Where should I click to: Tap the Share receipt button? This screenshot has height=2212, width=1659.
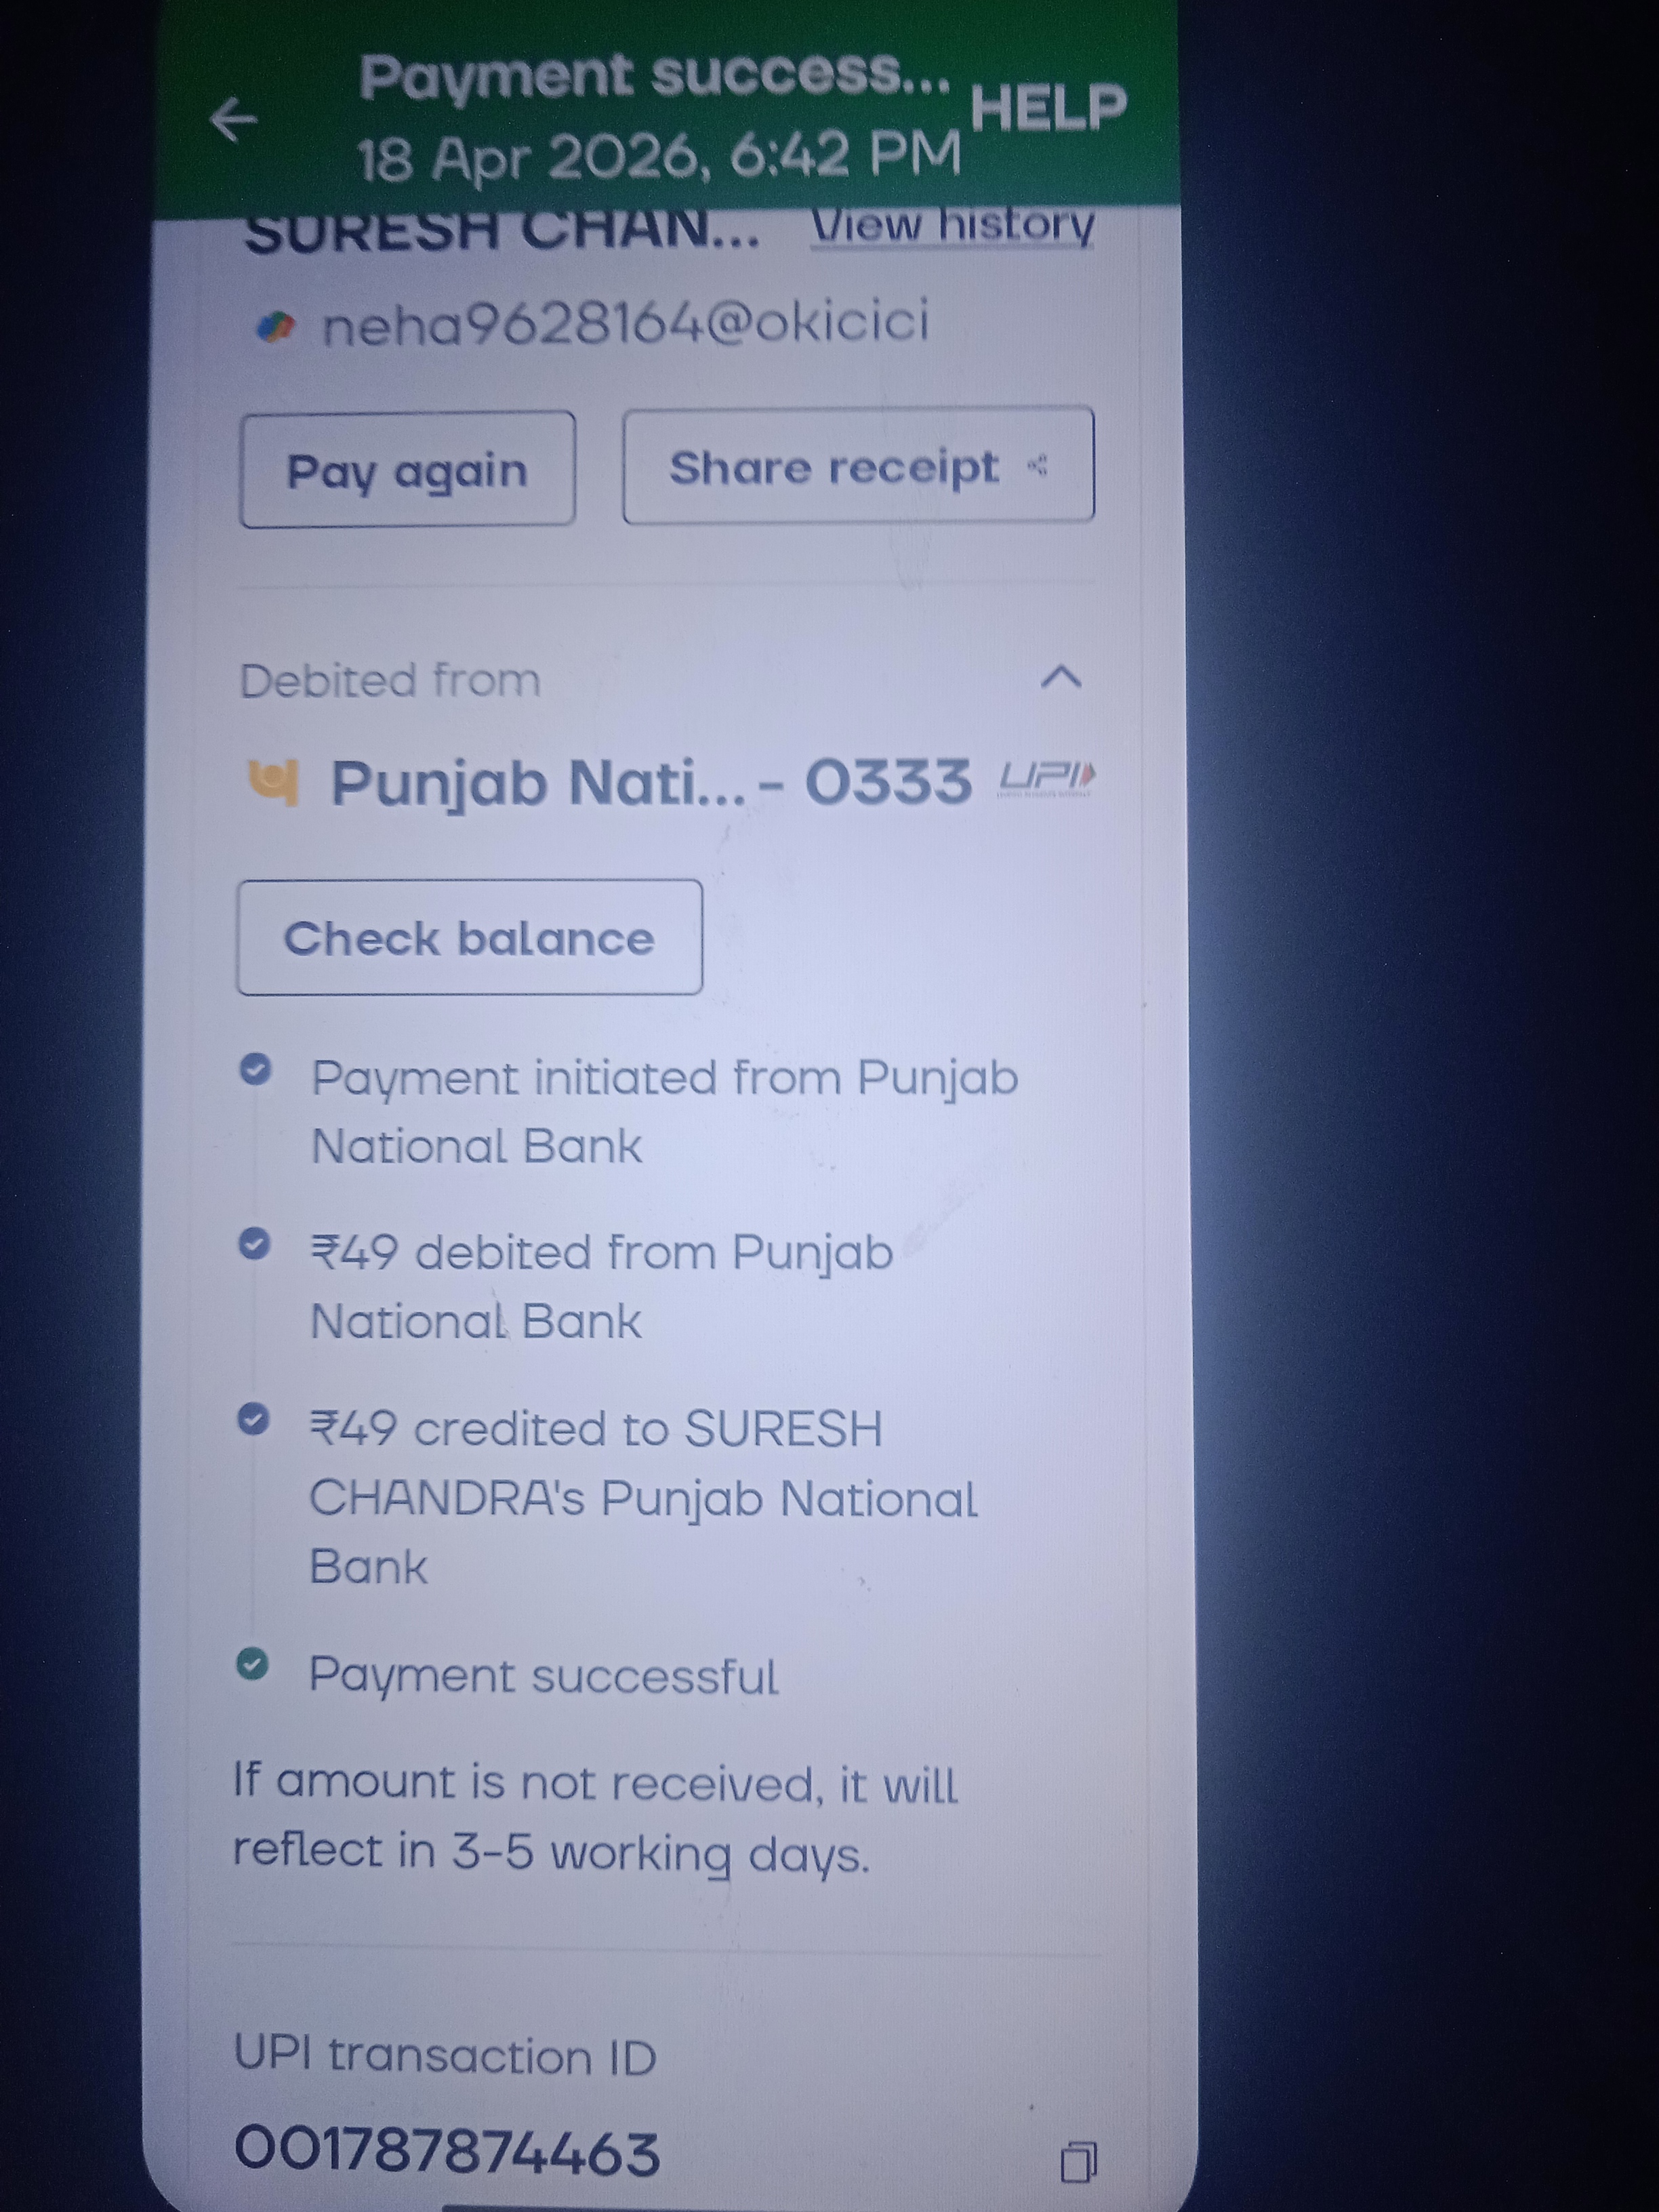point(858,465)
